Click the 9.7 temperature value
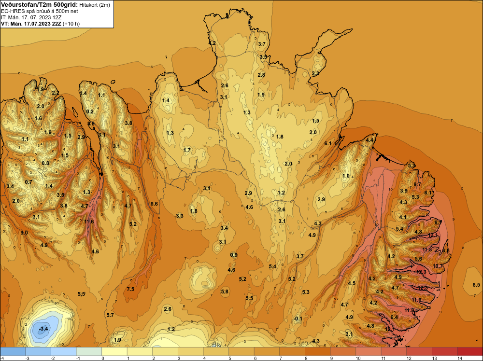 click(417, 184)
